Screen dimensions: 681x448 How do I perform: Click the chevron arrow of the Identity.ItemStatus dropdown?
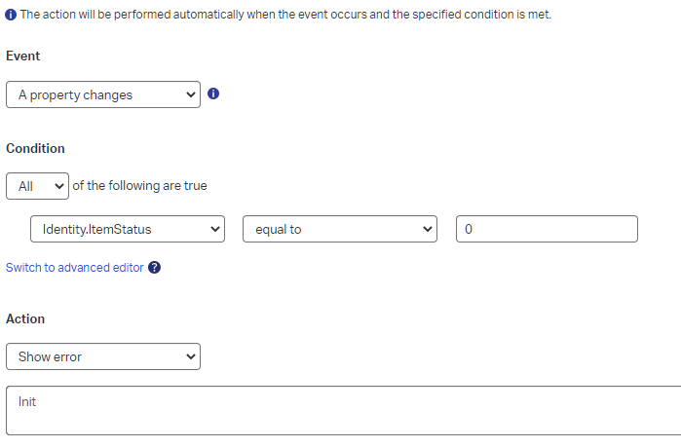click(215, 229)
